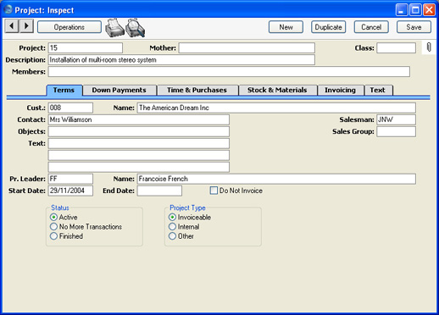Click the first Text line field
The height and width of the screenshot is (315, 439).
[x=139, y=143]
